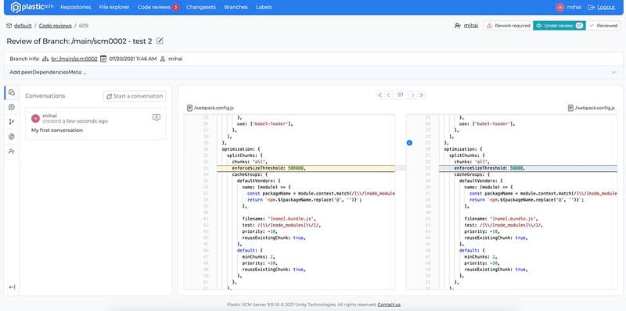Click the '07/20/2021 11:46 AM' date text
This screenshot has width=626, height=311.
(132, 59)
